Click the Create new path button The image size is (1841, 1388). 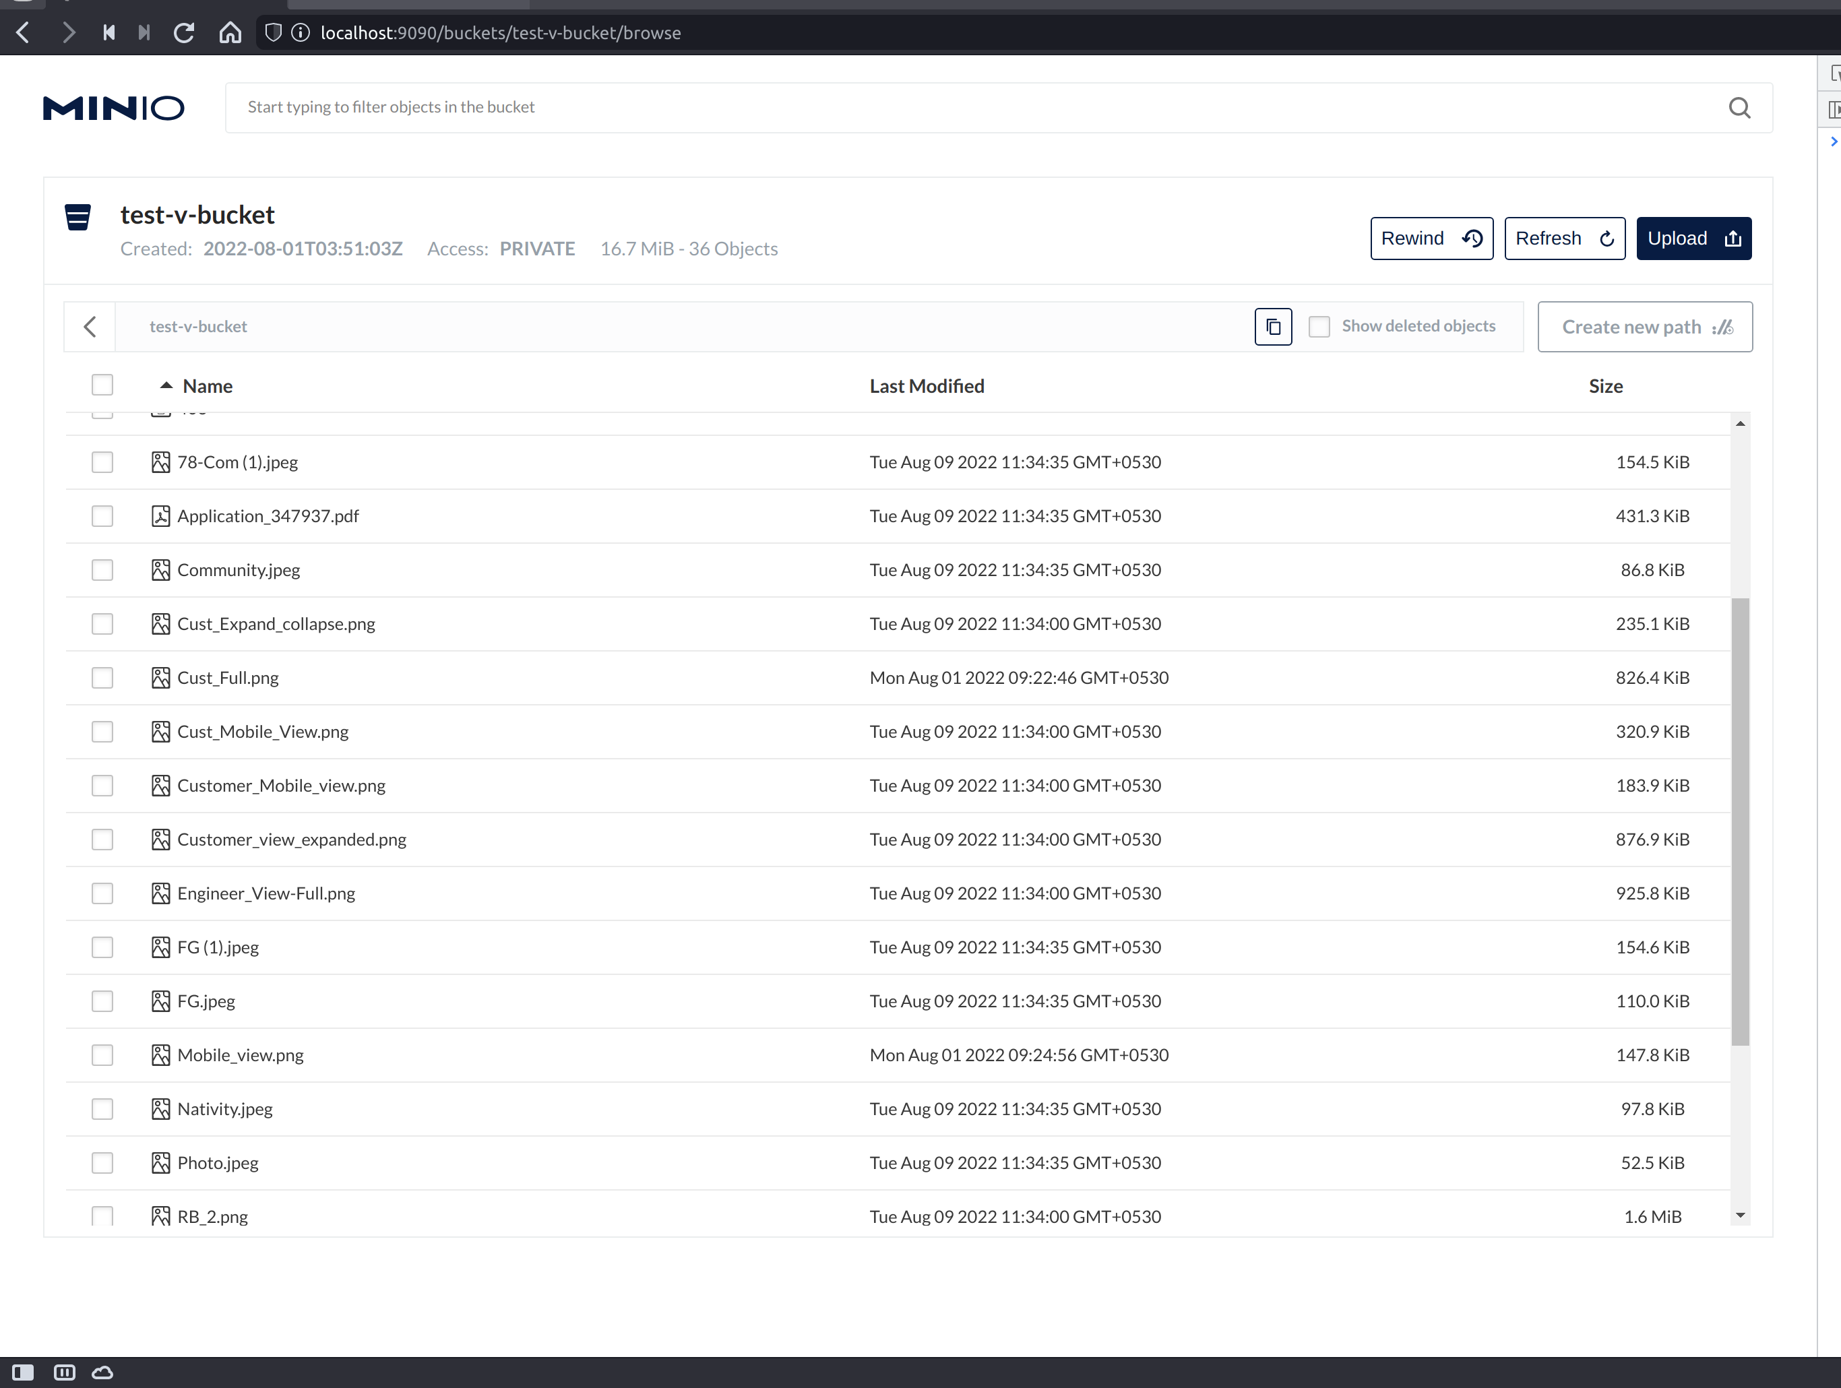[x=1644, y=327]
